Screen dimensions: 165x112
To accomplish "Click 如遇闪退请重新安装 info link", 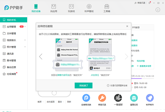I will [117, 85].
